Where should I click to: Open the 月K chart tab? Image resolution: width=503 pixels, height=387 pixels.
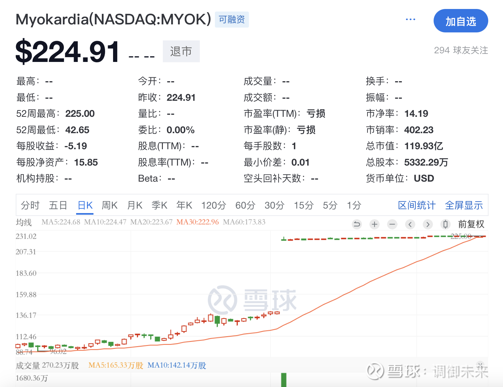click(135, 205)
